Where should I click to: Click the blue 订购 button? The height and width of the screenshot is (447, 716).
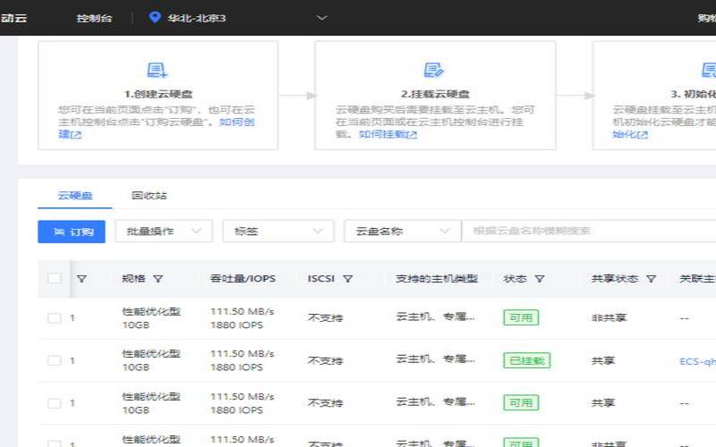tap(72, 232)
